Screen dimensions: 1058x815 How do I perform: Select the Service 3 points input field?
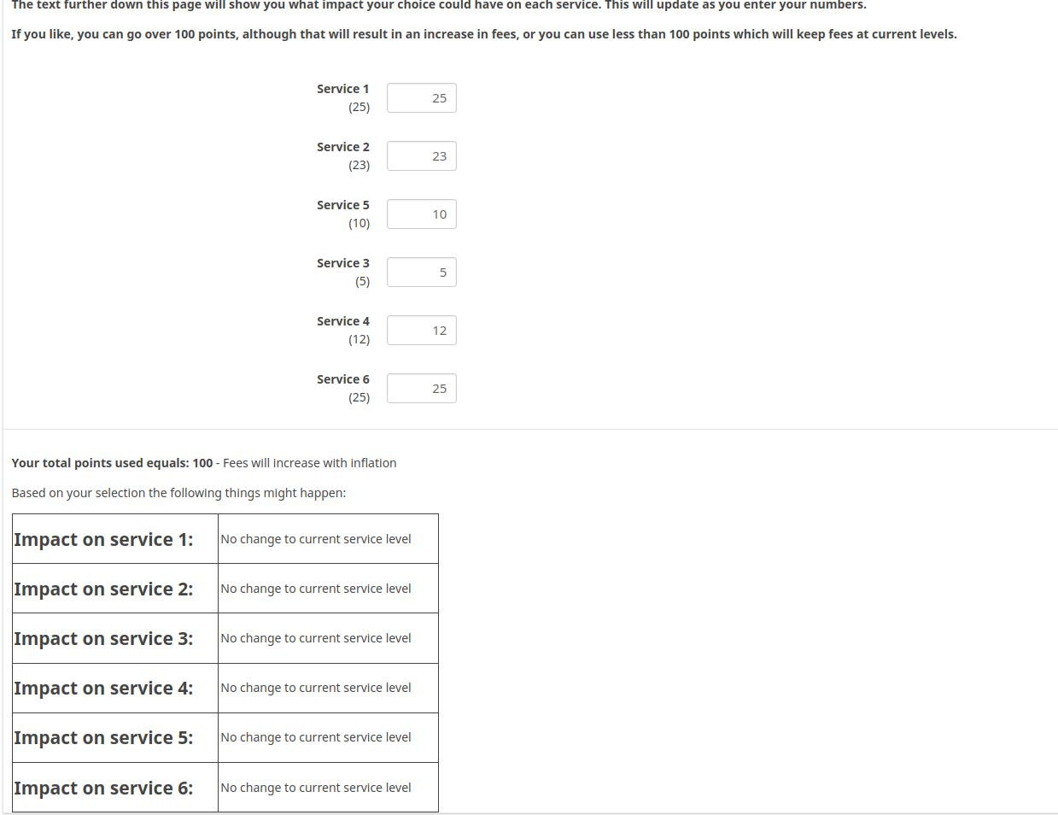click(x=422, y=273)
